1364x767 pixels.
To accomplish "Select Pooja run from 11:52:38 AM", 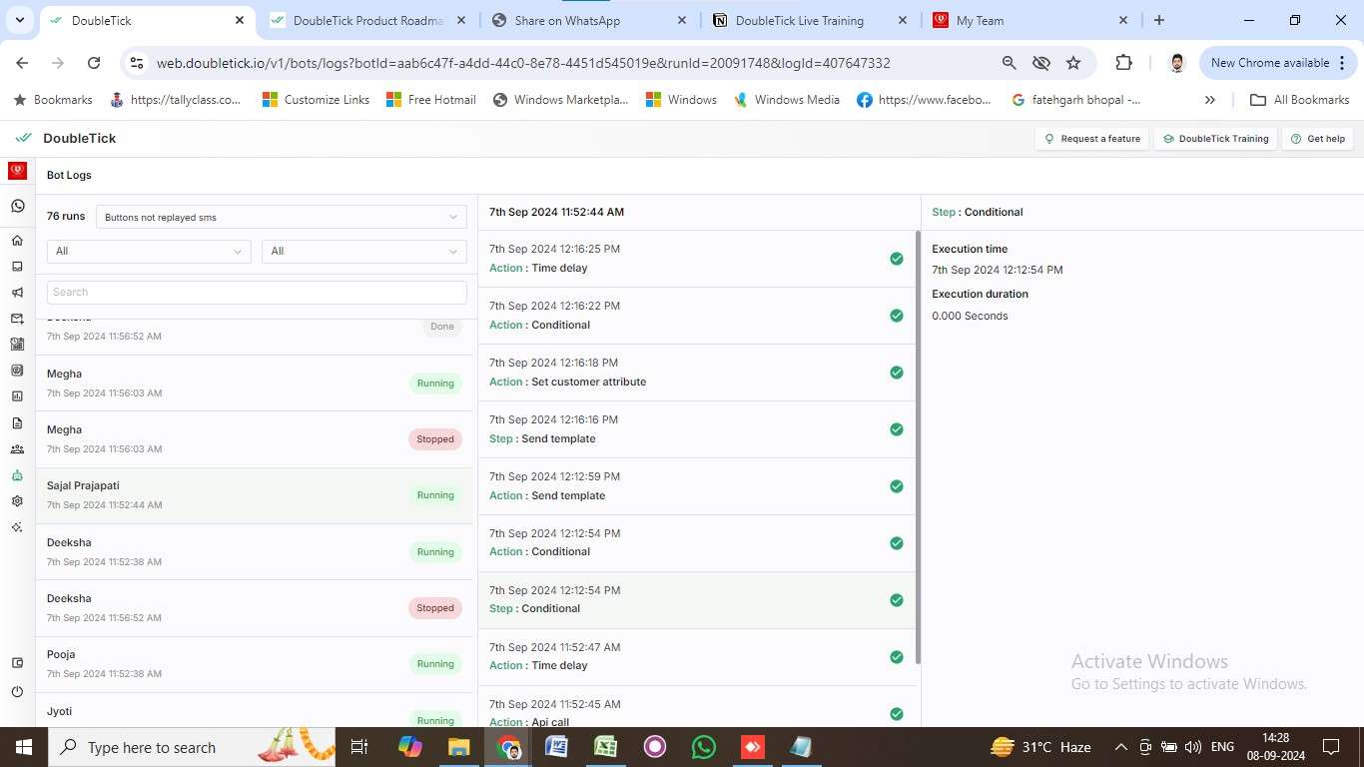I will 256,664.
